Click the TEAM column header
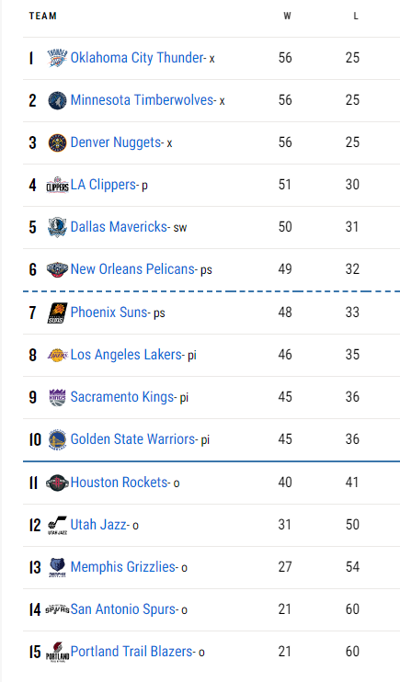 pyautogui.click(x=42, y=17)
